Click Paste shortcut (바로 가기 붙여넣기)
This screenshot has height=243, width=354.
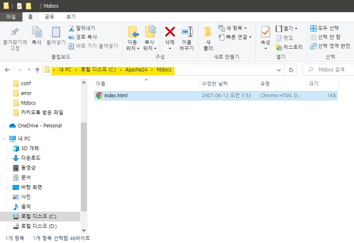[93, 46]
